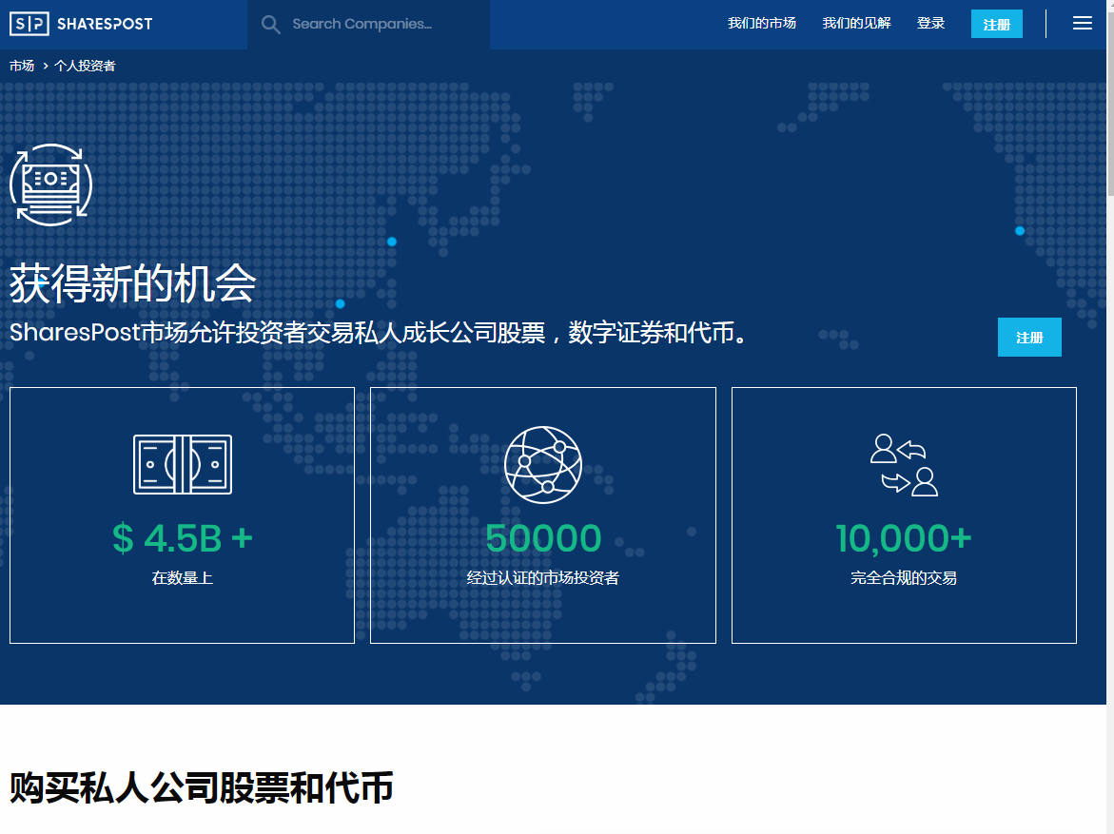Click the 经过认证的市场投资者 label
The height and width of the screenshot is (834, 1114).
543,578
